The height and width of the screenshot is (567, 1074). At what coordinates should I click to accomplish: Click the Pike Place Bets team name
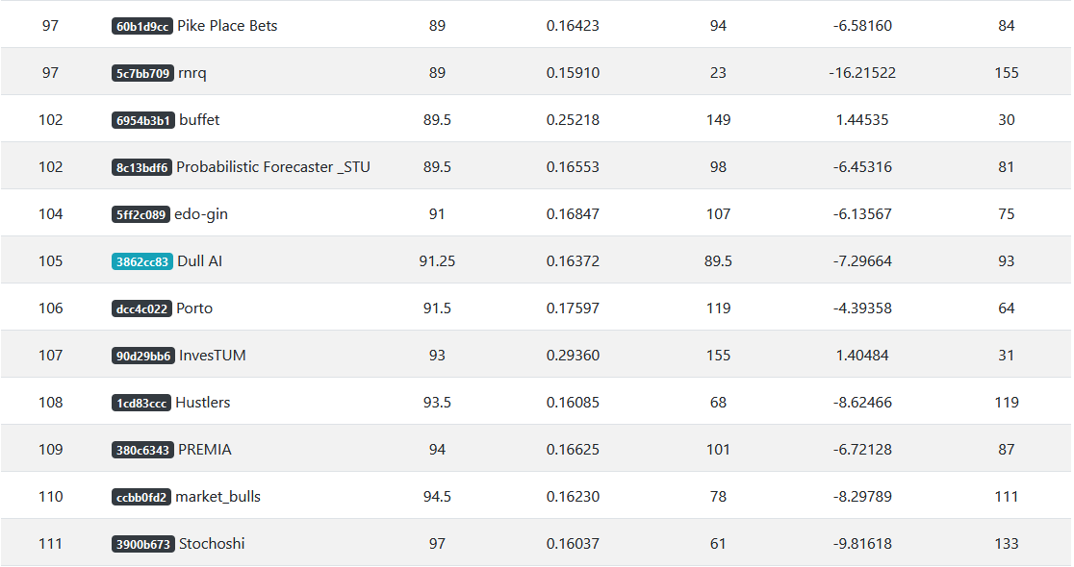coord(227,26)
